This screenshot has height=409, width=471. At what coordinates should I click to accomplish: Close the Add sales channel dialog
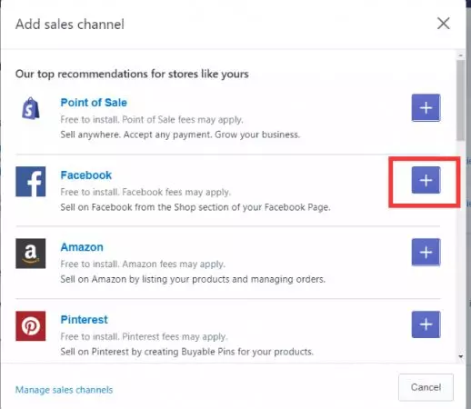tap(444, 24)
